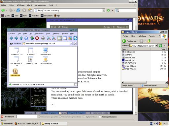Viewport: 169px width, 126px height.
Task: Click Firefox page scroll down arrow
Action: (x=136, y=113)
